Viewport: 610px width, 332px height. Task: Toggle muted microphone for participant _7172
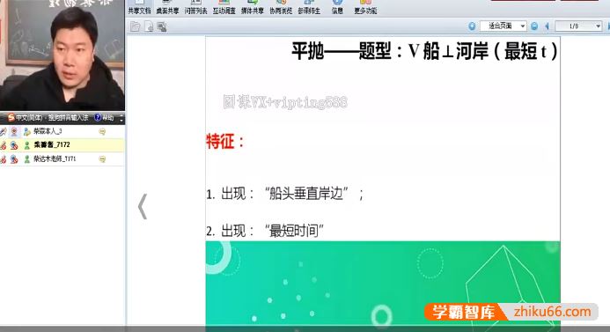coord(4,145)
